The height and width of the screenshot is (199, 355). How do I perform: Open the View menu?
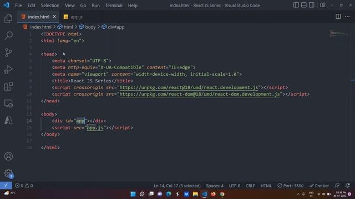point(70,5)
